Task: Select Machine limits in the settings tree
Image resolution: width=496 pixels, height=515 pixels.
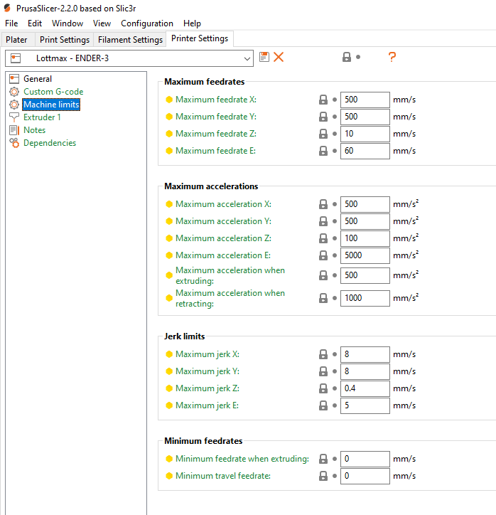Action: (51, 105)
